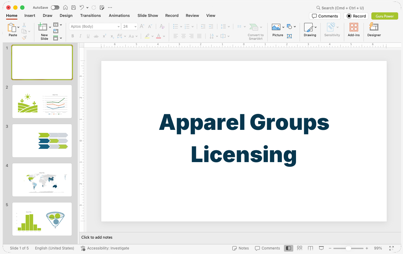The width and height of the screenshot is (403, 254).
Task: Click the Paste clipboard icon
Action: coord(12,28)
